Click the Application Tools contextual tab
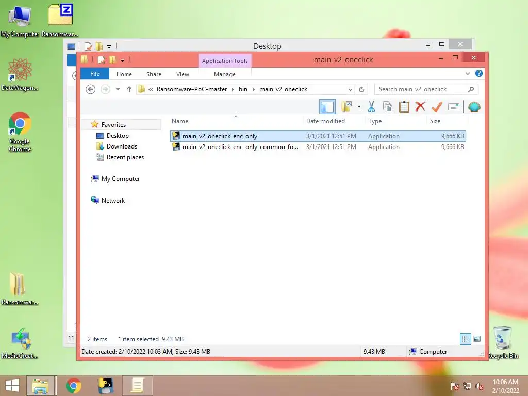The height and width of the screenshot is (396, 528). pos(225,61)
